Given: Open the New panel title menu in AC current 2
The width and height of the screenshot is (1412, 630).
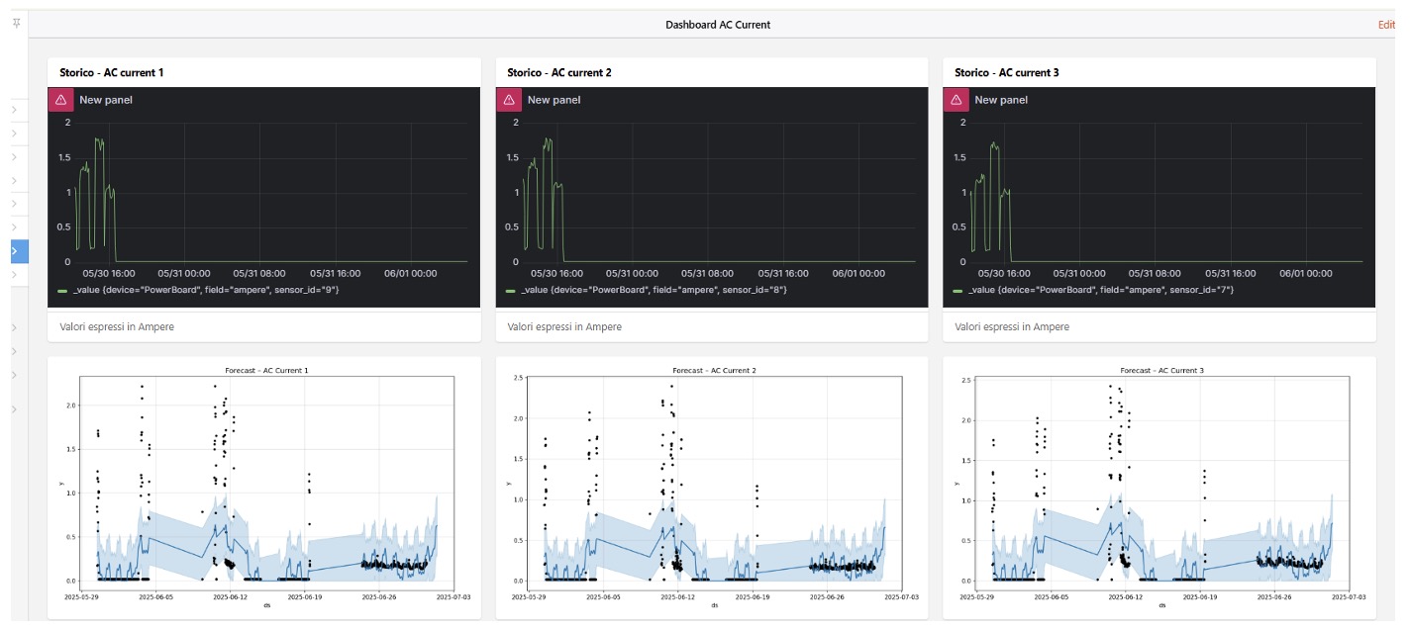Looking at the screenshot, I should [x=554, y=100].
